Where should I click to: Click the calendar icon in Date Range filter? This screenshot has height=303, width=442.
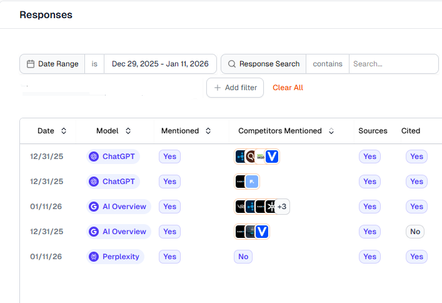31,64
